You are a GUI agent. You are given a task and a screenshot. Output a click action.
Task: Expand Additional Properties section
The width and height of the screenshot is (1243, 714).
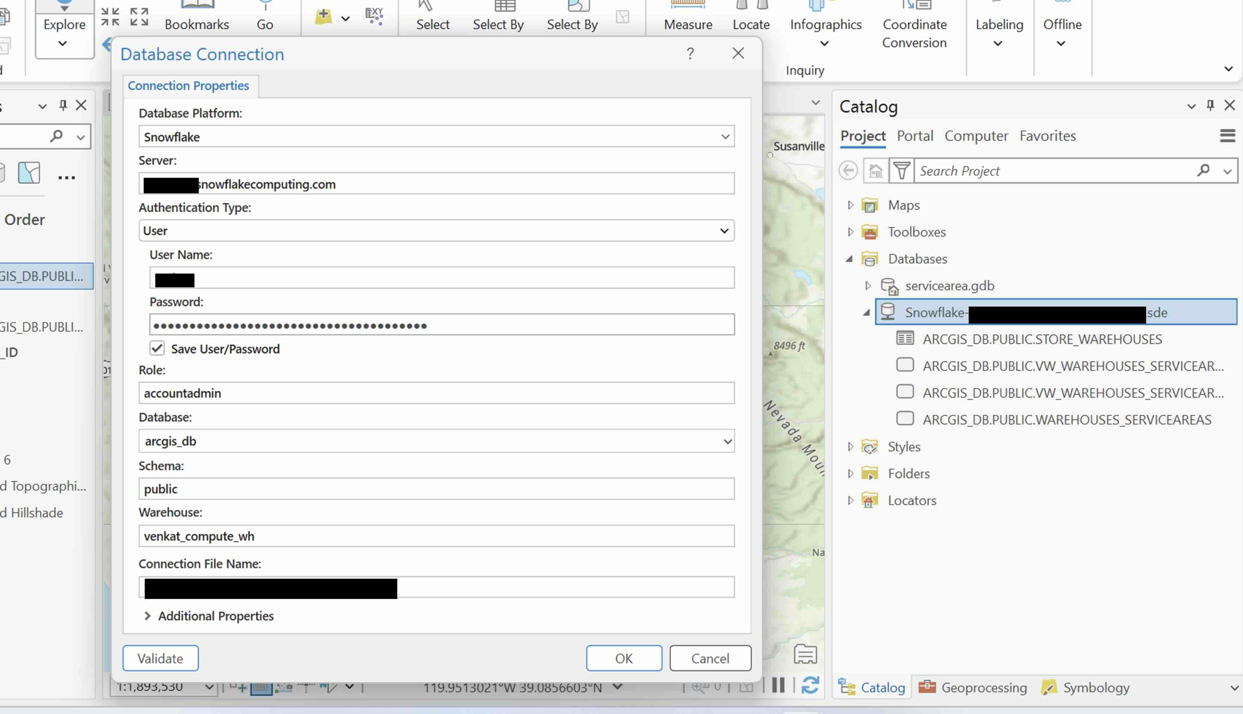[148, 616]
